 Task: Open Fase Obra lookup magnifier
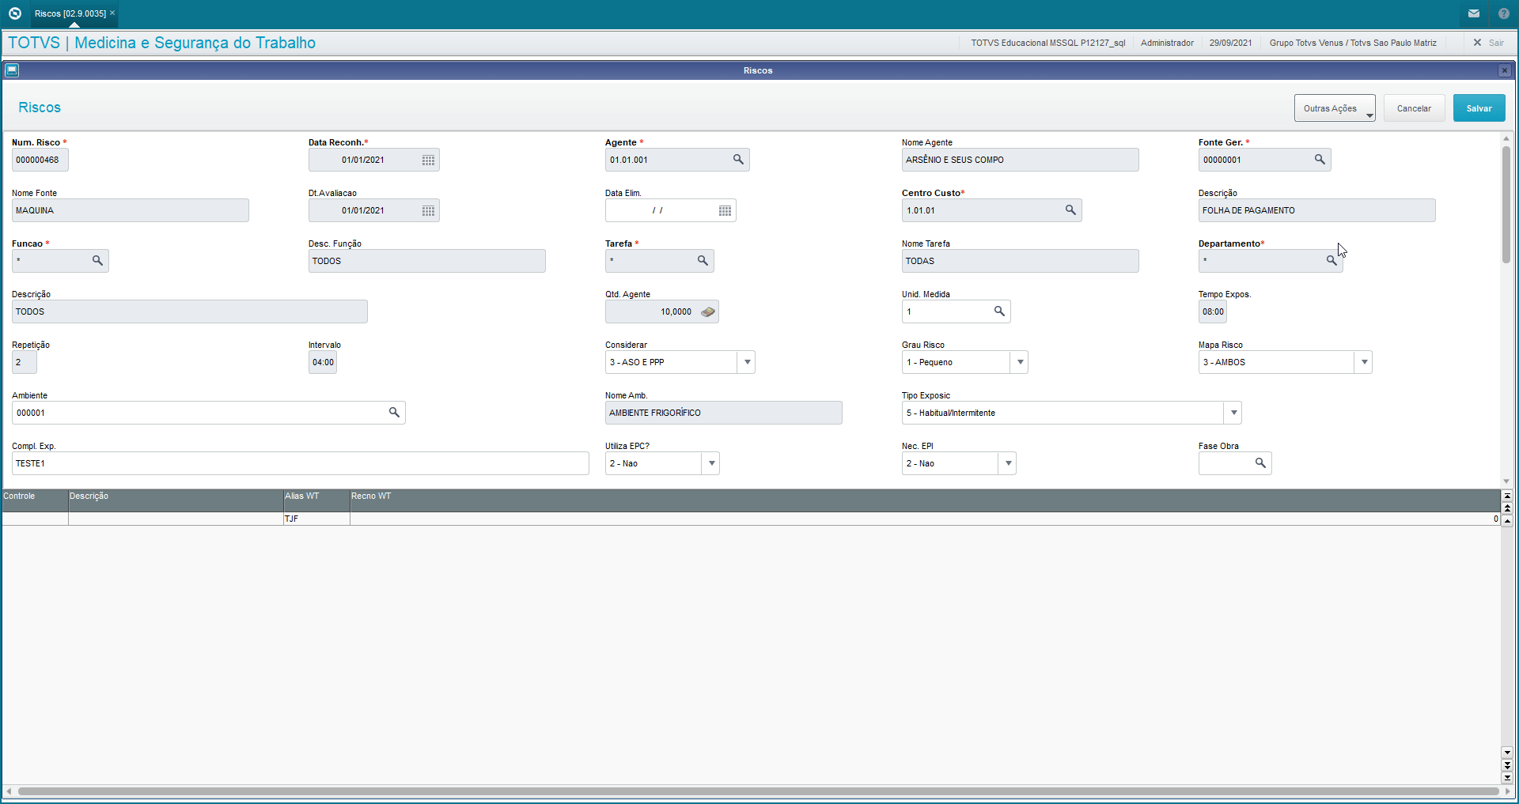[x=1260, y=463]
